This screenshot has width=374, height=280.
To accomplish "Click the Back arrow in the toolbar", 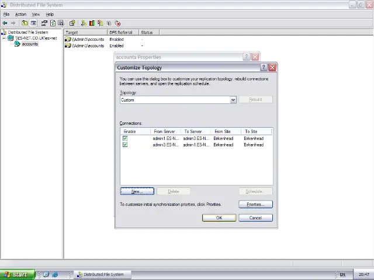I will [5, 23].
